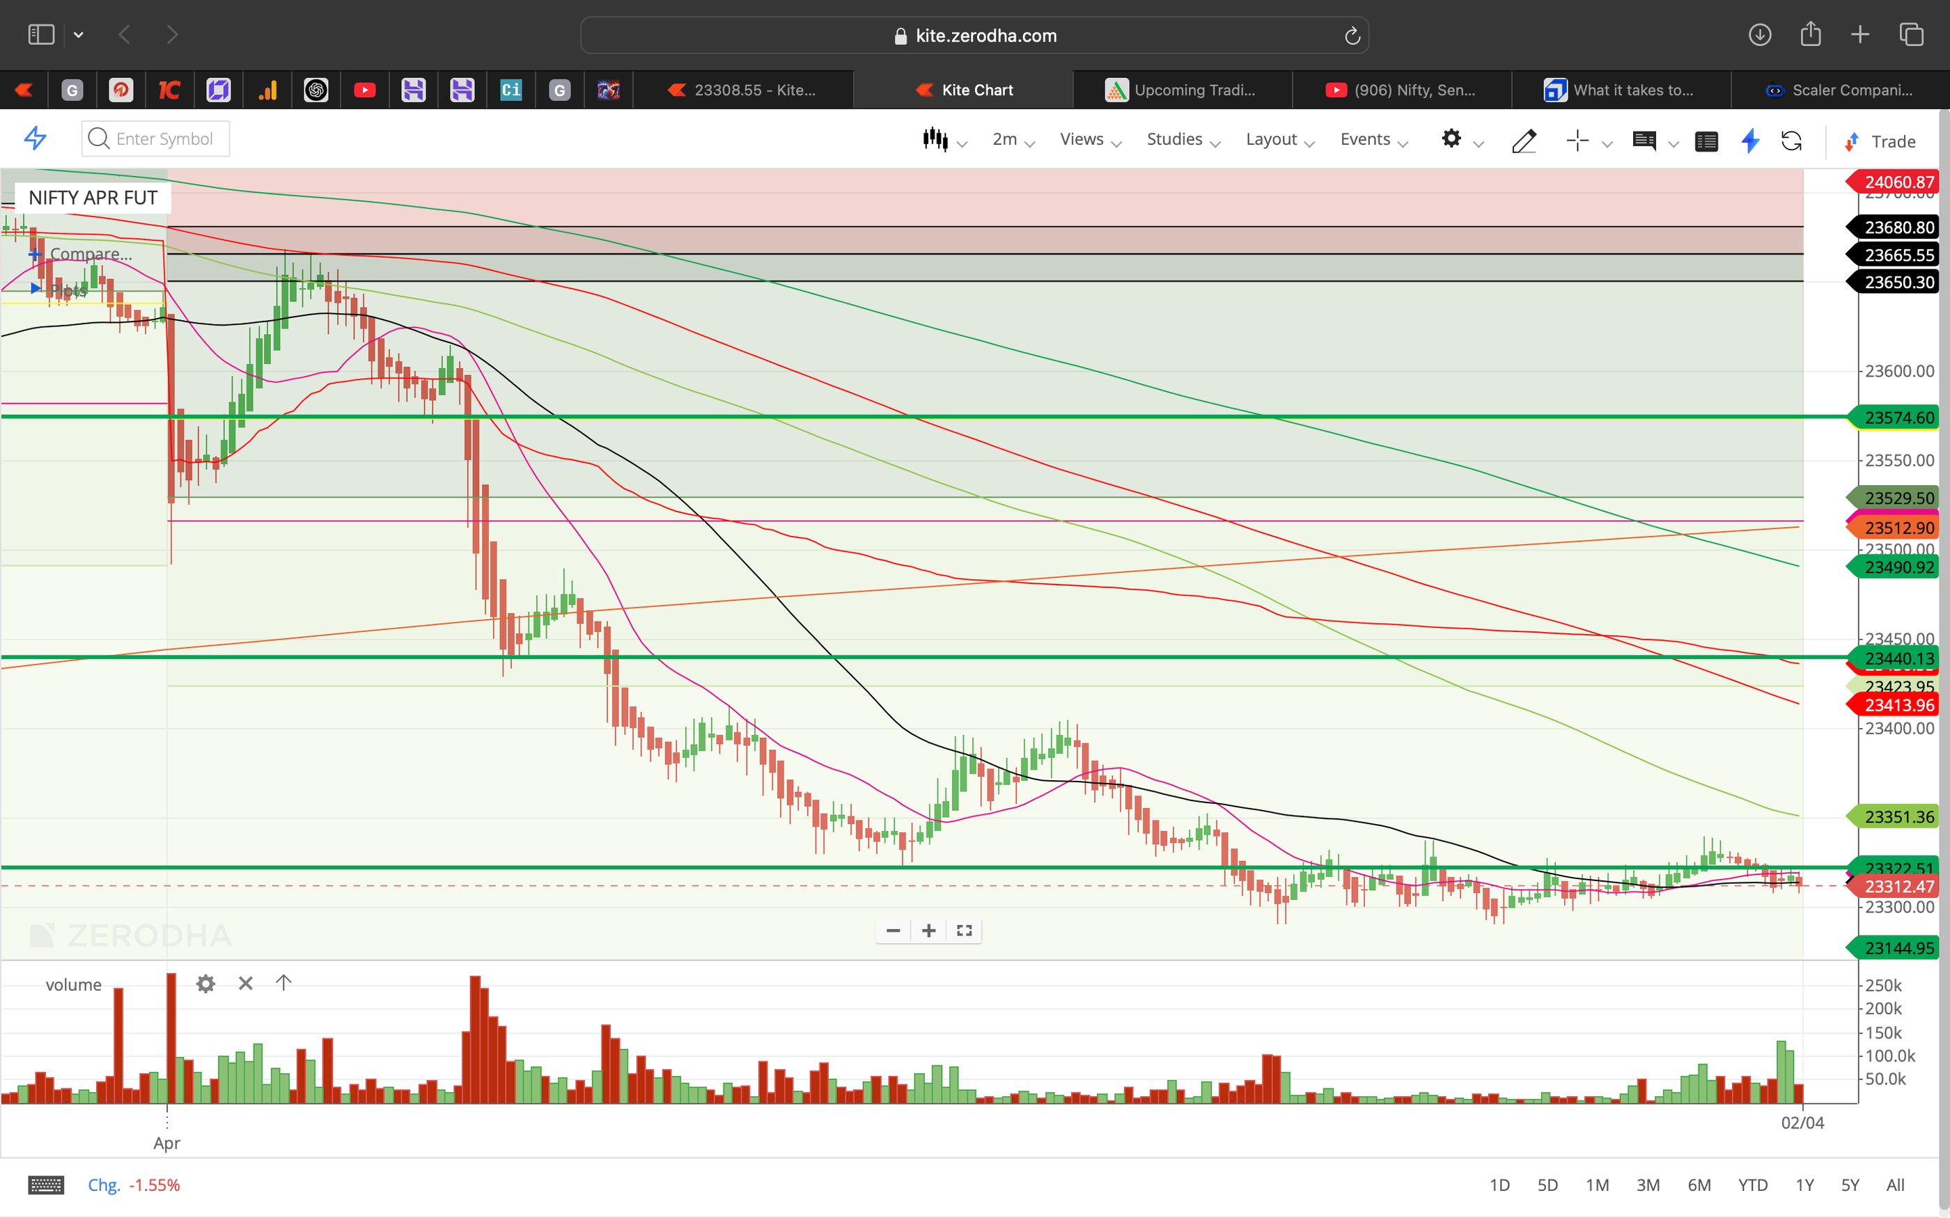This screenshot has width=1950, height=1218.
Task: Open volume study settings gear
Action: point(205,983)
